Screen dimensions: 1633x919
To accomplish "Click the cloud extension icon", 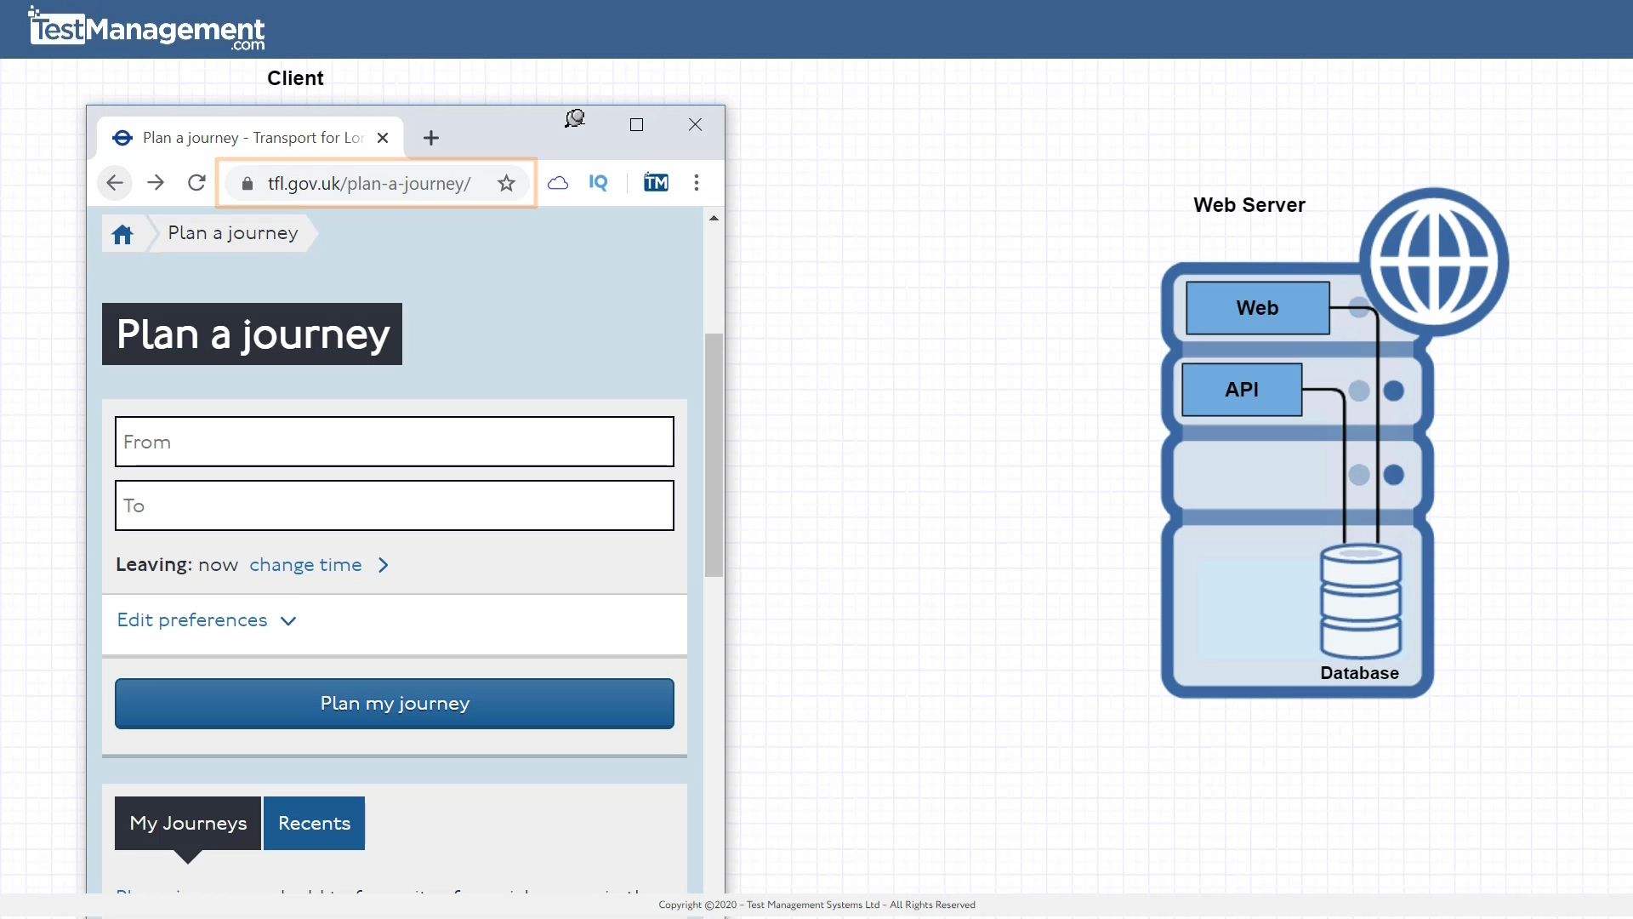I will 558,183.
